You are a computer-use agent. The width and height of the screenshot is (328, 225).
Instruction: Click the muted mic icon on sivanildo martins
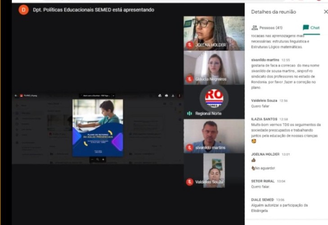190,148
